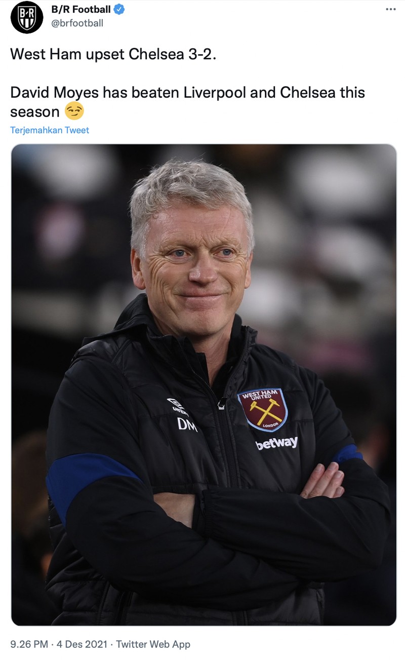Screen dimensions: 405x660
Task: Open the tweet options menu (three dots)
Action: [390, 9]
